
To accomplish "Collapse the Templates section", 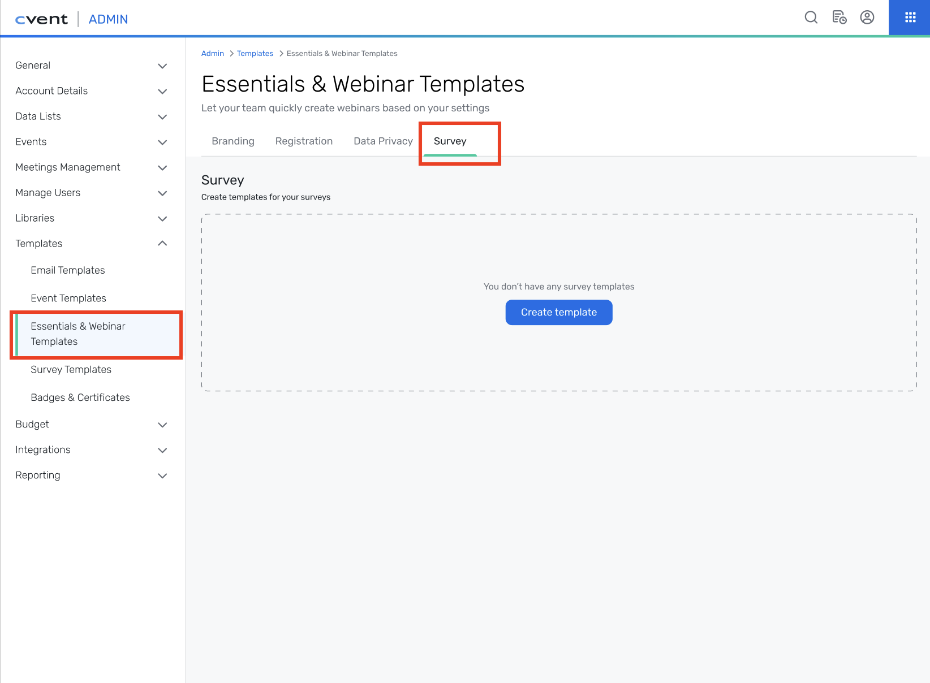I will tap(92, 244).
